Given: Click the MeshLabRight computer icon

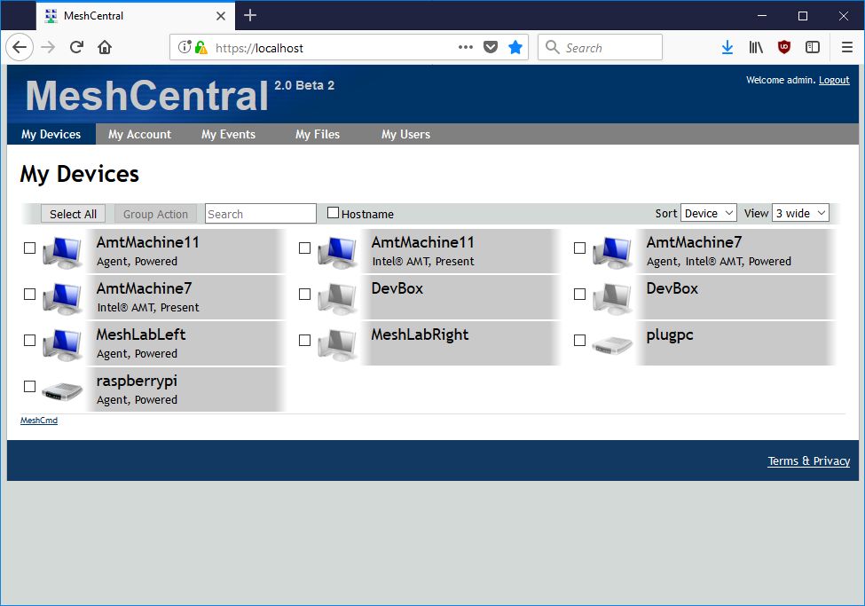Looking at the screenshot, I should coord(337,344).
